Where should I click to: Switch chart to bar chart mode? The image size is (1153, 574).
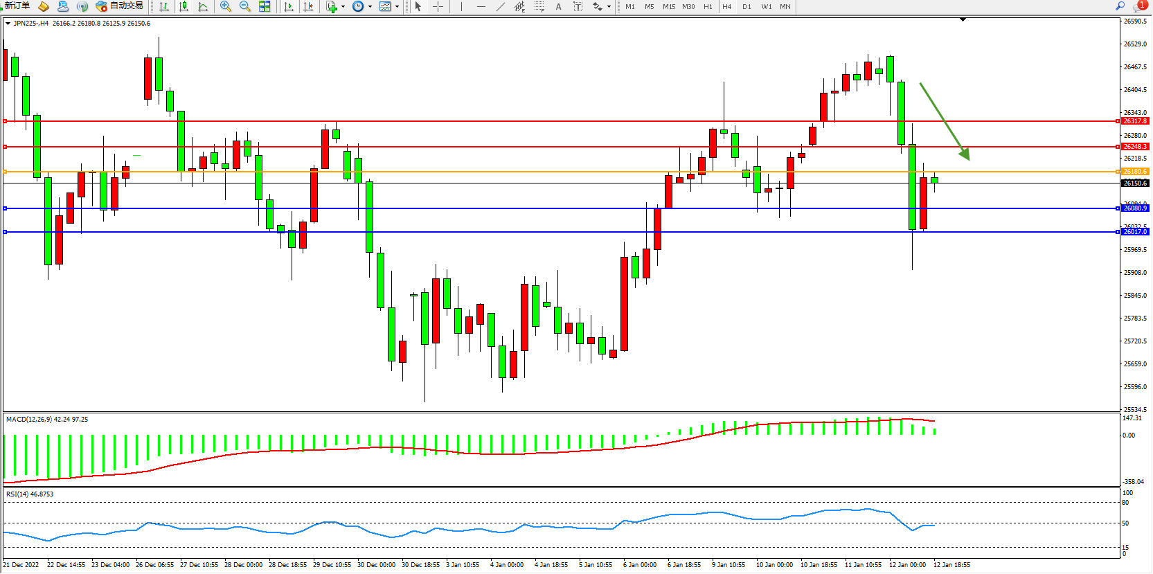coord(164,7)
